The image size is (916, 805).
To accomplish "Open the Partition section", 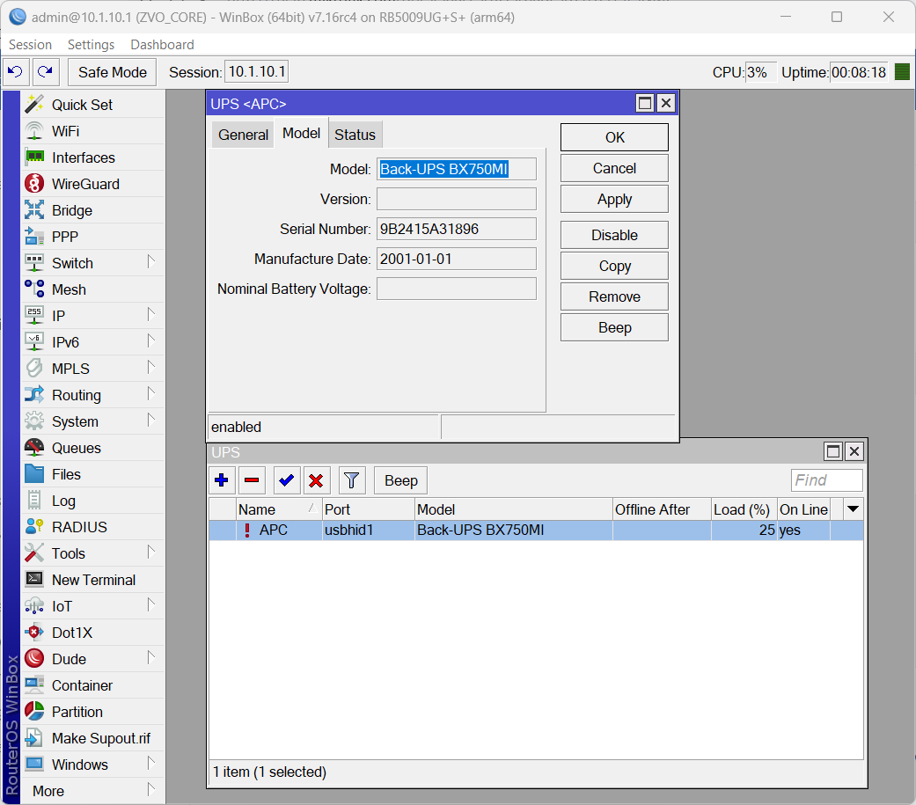I will point(93,712).
